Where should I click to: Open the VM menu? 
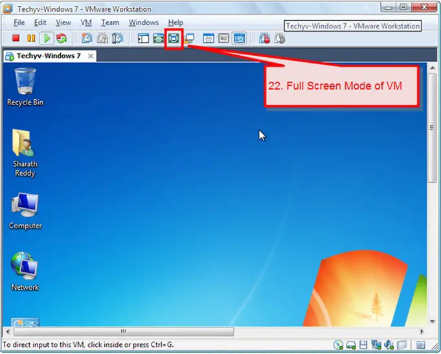tap(86, 23)
